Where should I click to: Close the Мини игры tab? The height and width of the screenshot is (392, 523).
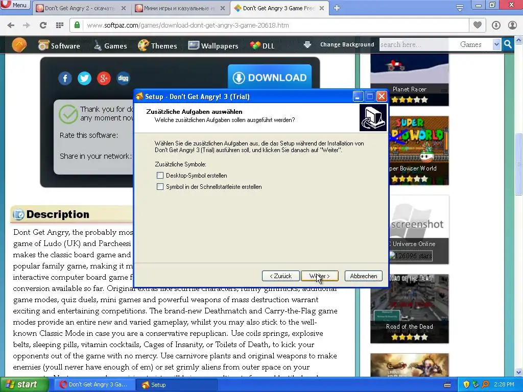(x=223, y=8)
